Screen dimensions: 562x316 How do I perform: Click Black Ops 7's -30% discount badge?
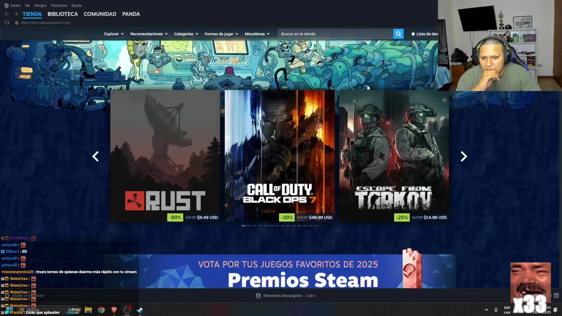[287, 217]
